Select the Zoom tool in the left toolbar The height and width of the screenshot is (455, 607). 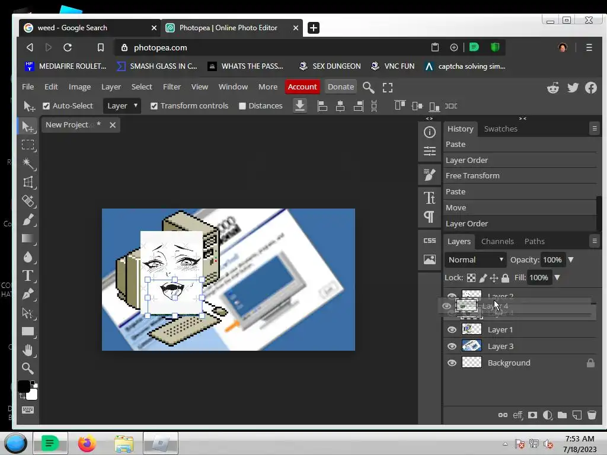[28, 369]
